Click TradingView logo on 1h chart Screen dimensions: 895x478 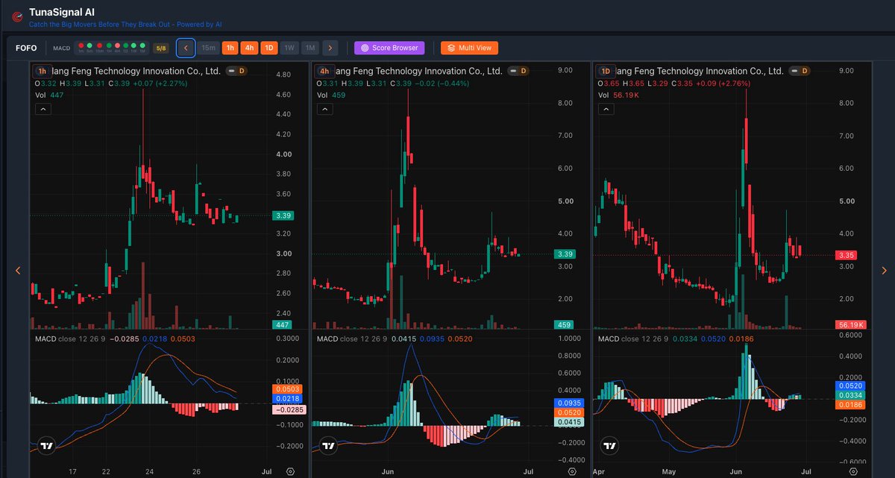pos(47,446)
